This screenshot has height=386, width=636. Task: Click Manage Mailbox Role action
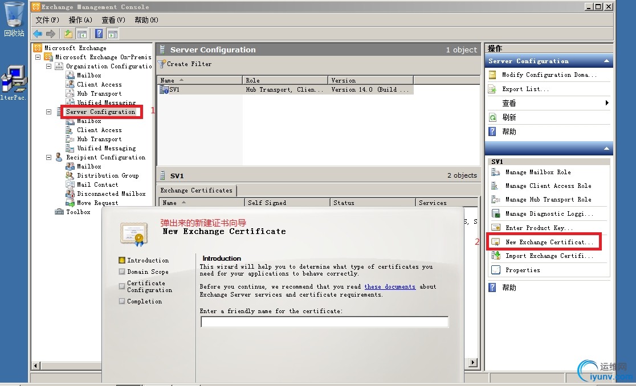(x=538, y=172)
